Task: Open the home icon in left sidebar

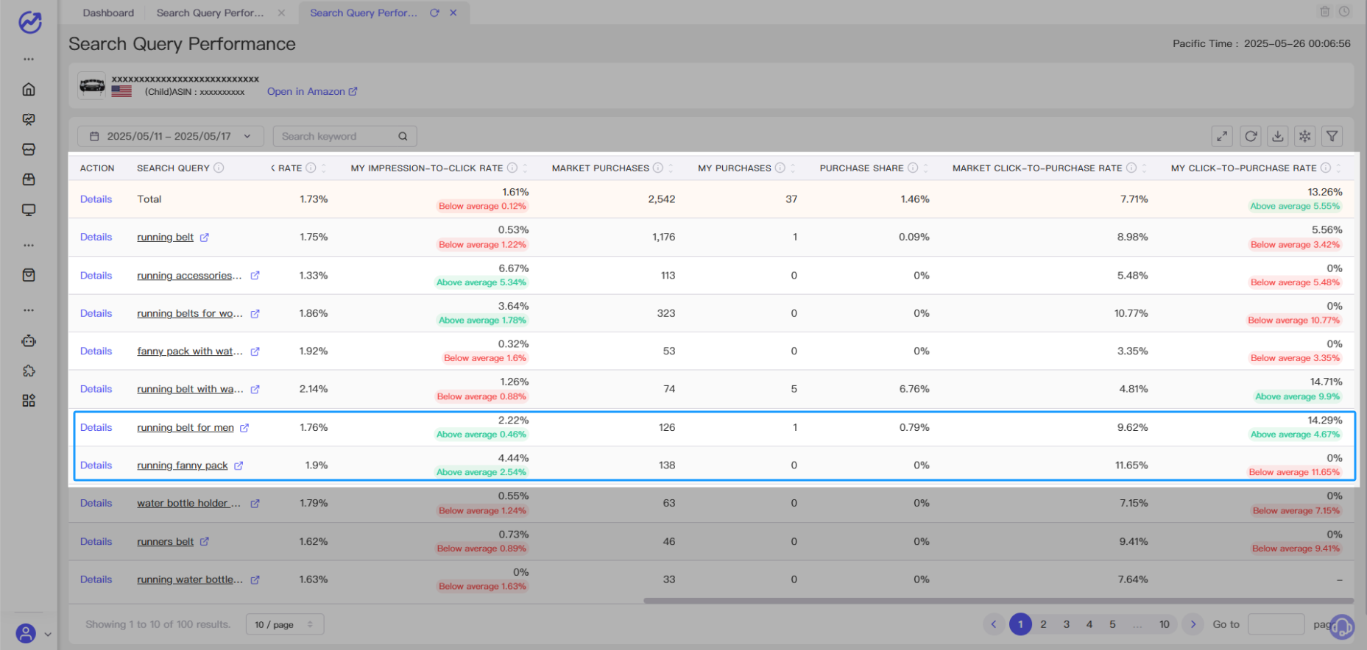Action: coord(29,89)
